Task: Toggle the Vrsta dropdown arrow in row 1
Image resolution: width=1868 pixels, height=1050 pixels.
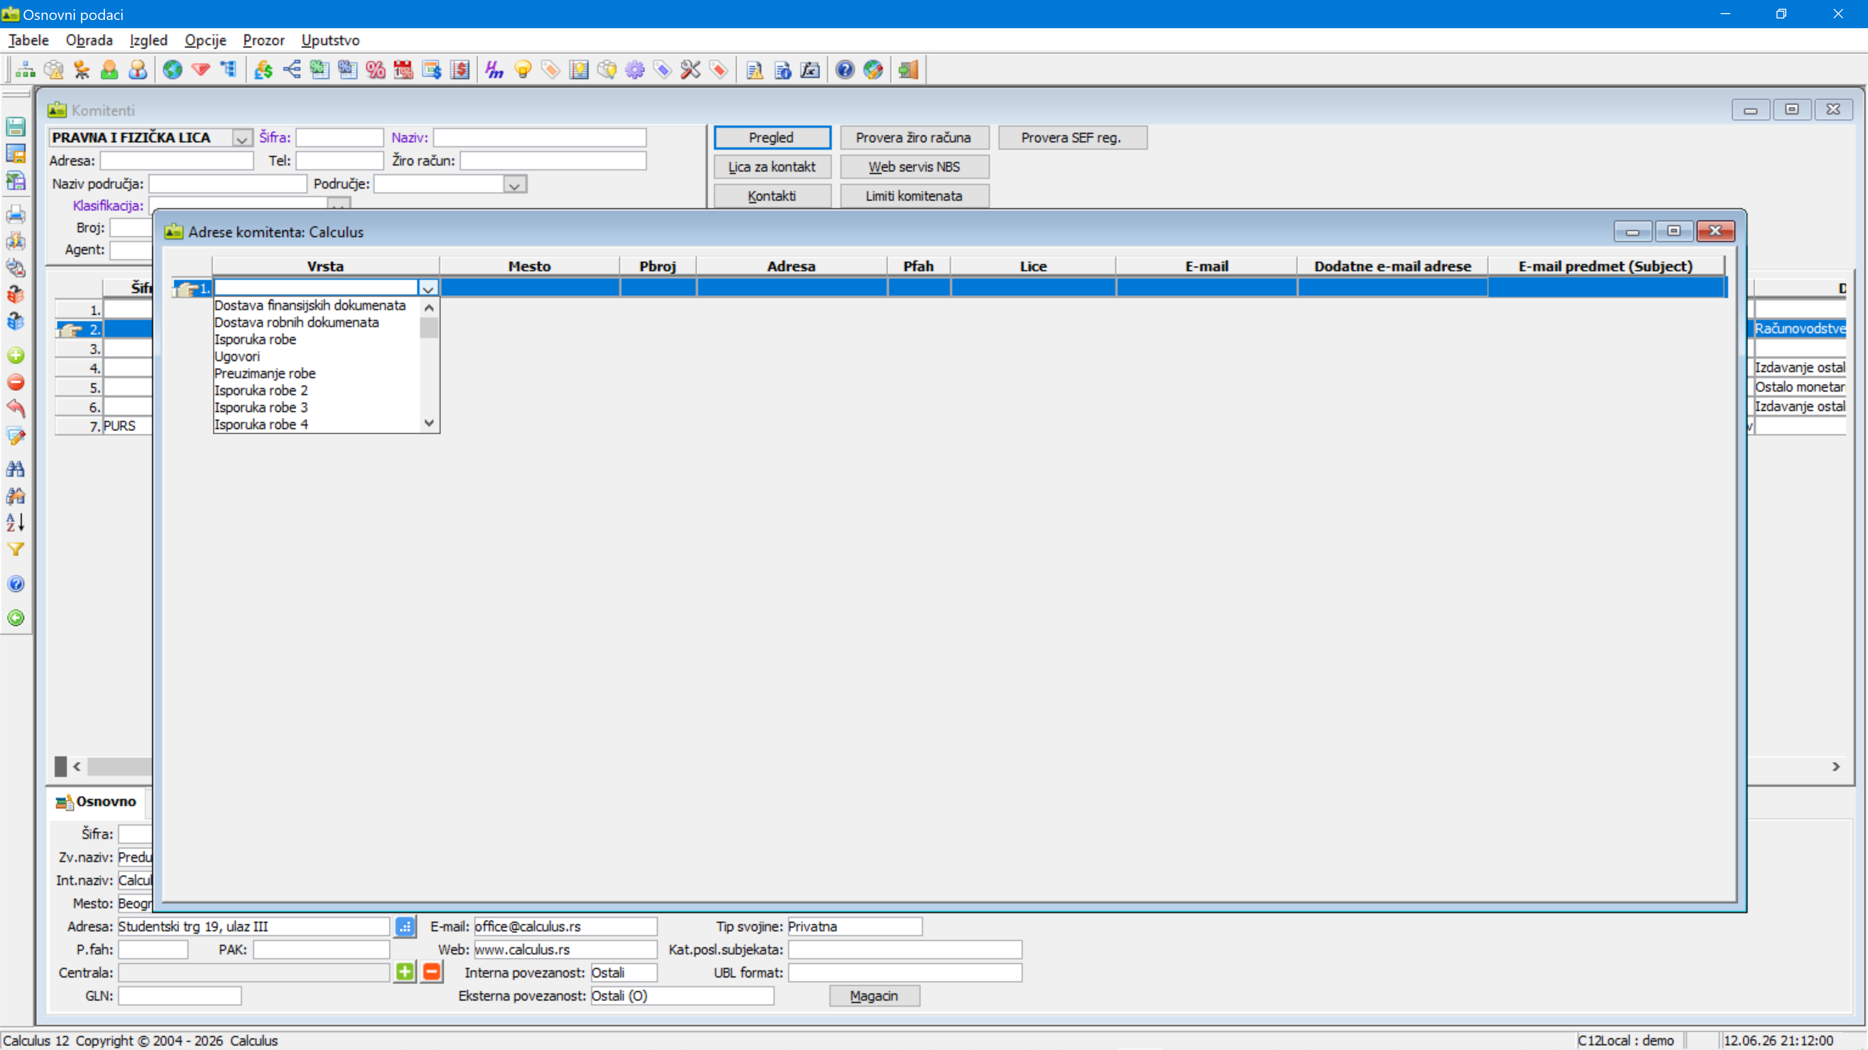Action: [x=428, y=288]
